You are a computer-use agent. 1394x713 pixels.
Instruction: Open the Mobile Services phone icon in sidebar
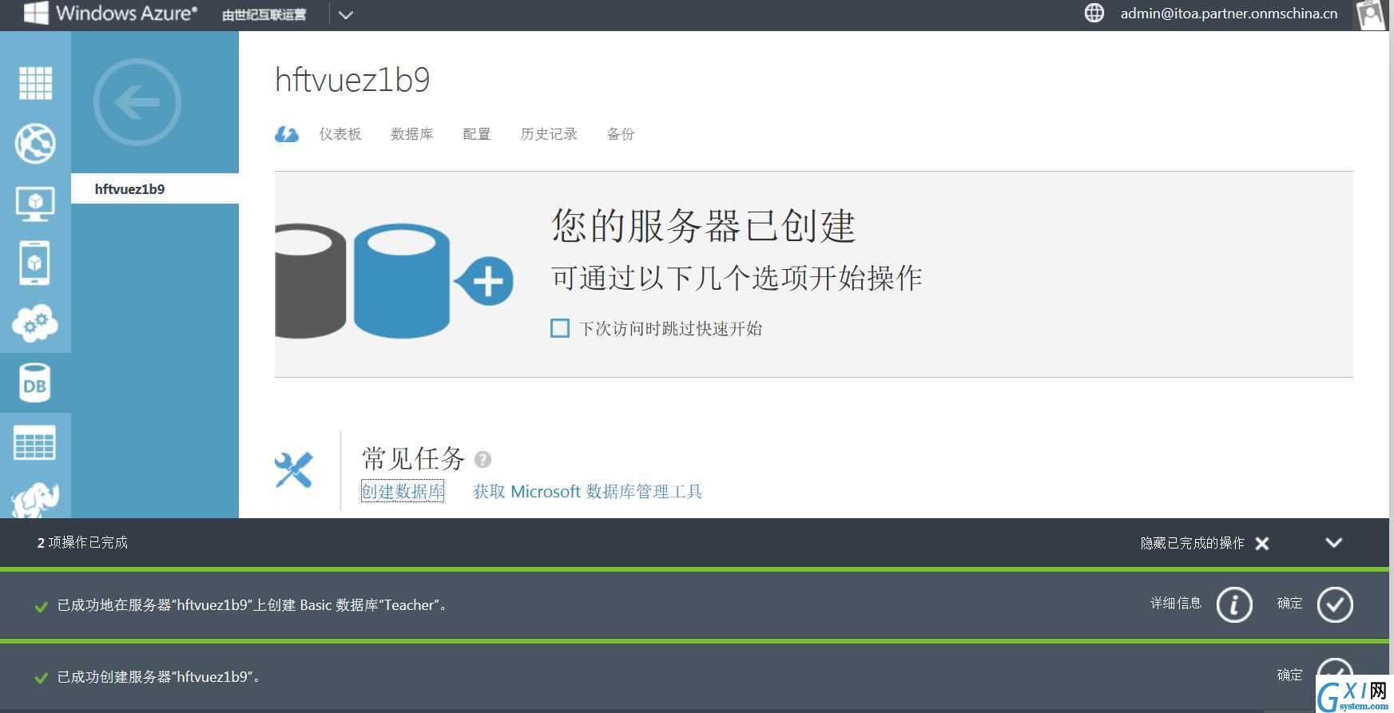click(x=35, y=263)
